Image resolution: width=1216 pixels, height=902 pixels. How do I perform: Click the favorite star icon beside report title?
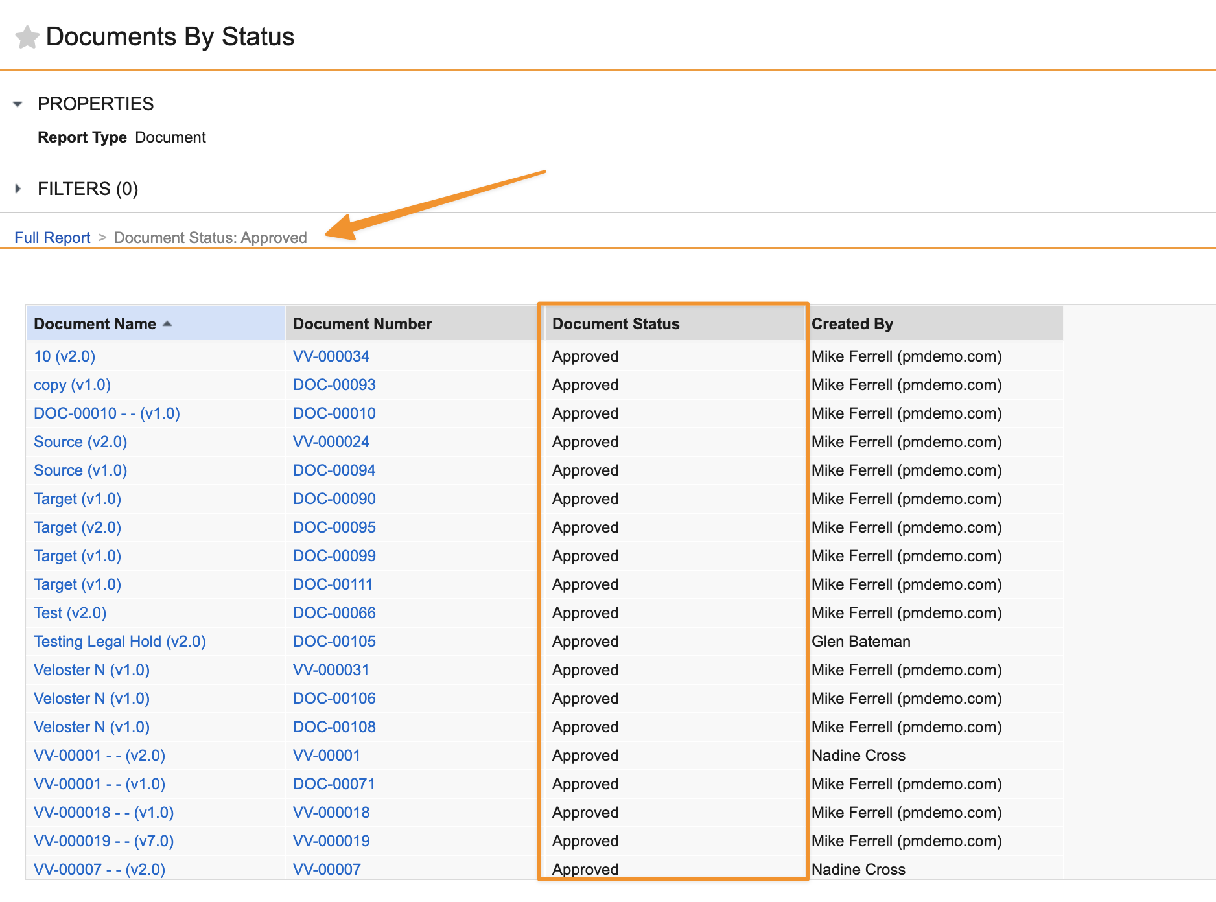click(27, 38)
